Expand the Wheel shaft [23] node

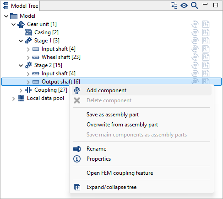(28, 58)
